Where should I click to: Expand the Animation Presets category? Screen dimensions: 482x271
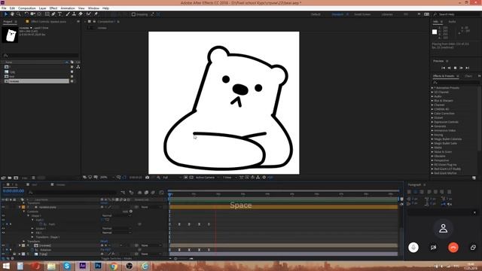pyautogui.click(x=432, y=88)
